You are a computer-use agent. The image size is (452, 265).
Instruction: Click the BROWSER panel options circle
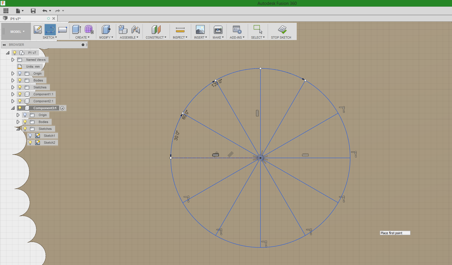pyautogui.click(x=83, y=45)
